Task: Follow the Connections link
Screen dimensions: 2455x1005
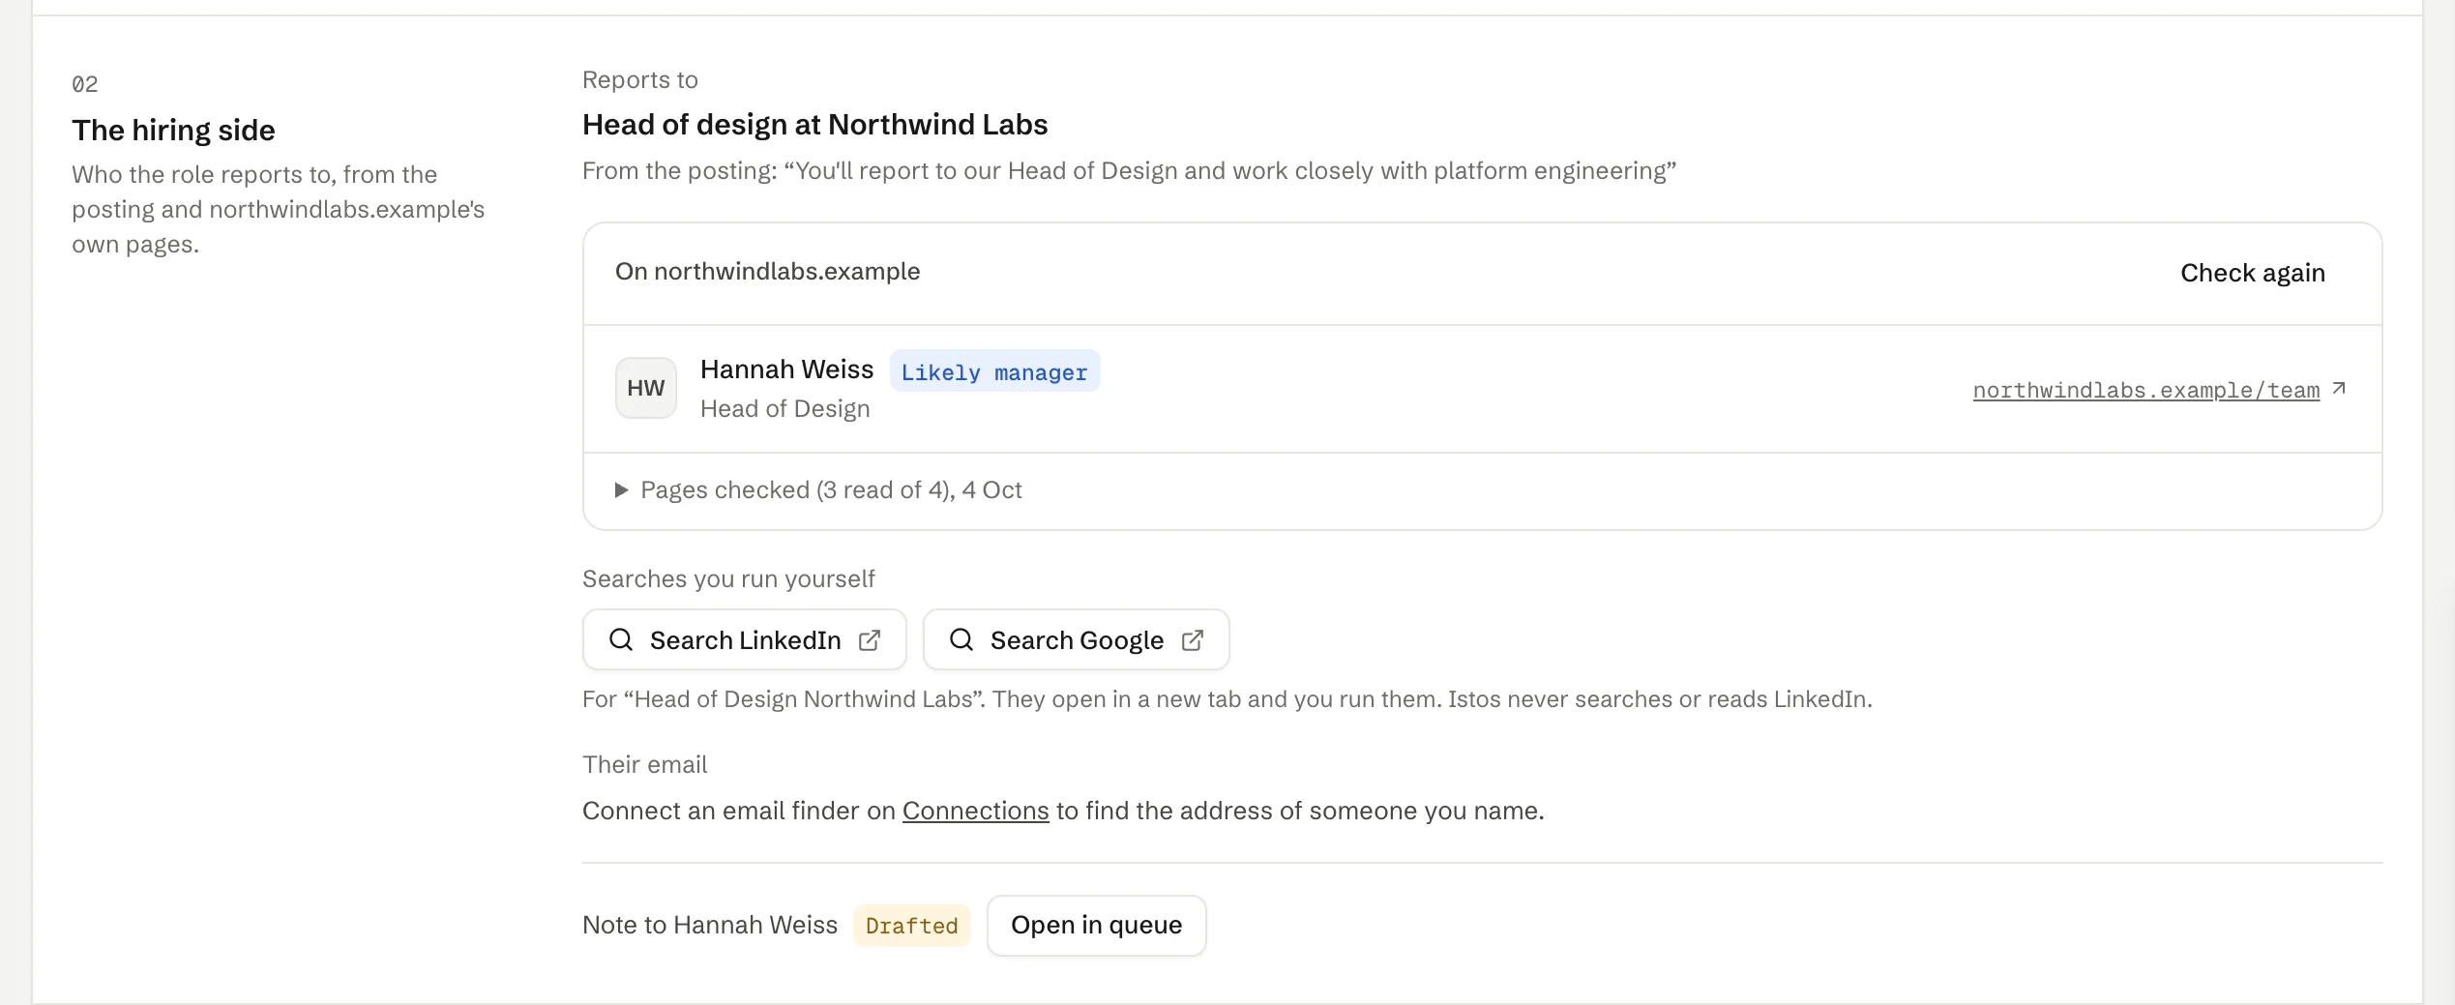Action: point(975,811)
